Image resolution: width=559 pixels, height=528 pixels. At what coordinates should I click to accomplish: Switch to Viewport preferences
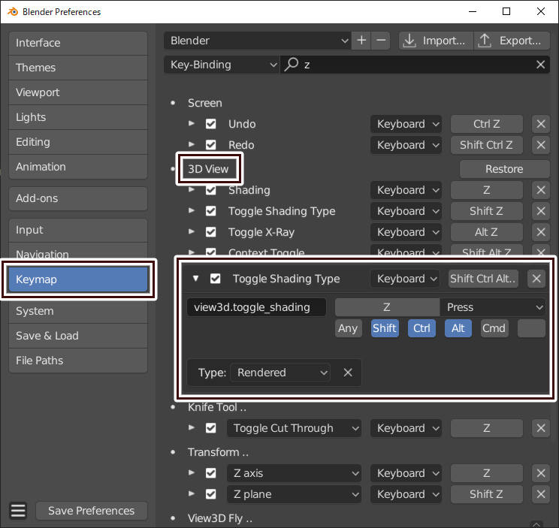[x=78, y=92]
